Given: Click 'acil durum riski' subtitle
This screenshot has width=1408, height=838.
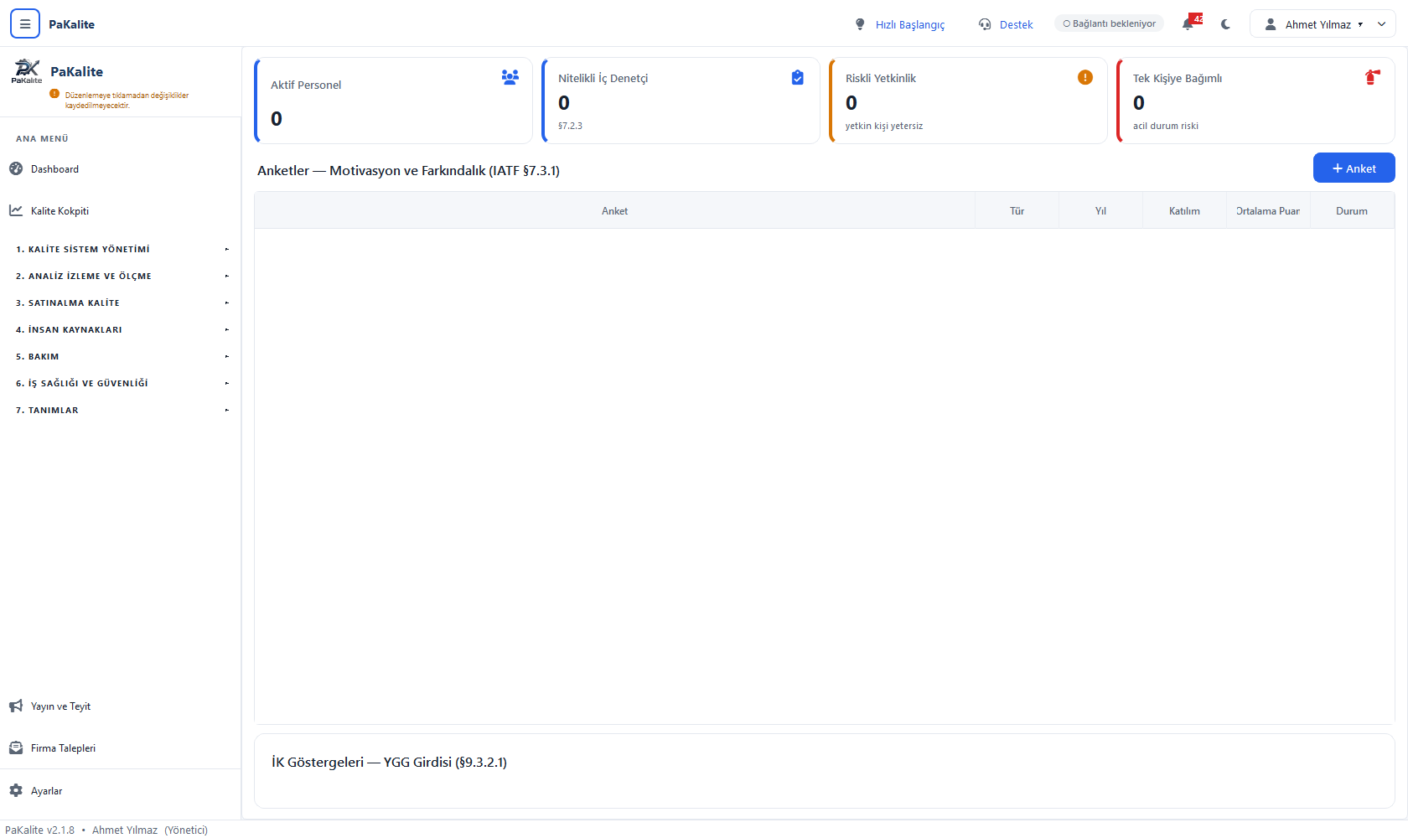Looking at the screenshot, I should click(1165, 126).
